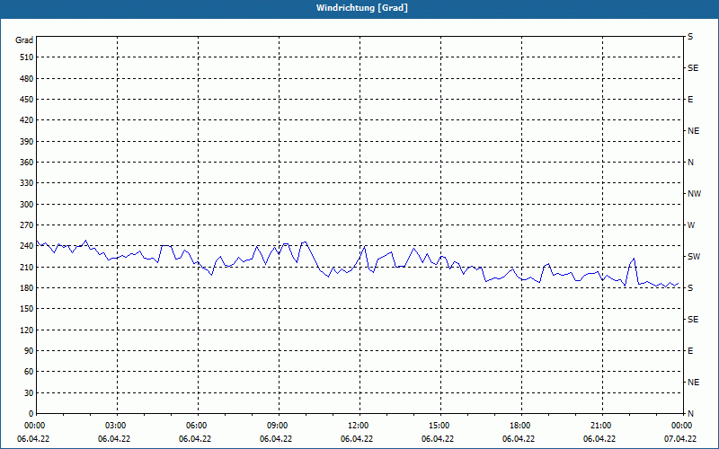The image size is (719, 449).
Task: Select the Grad axis unit label
Action: coord(24,40)
